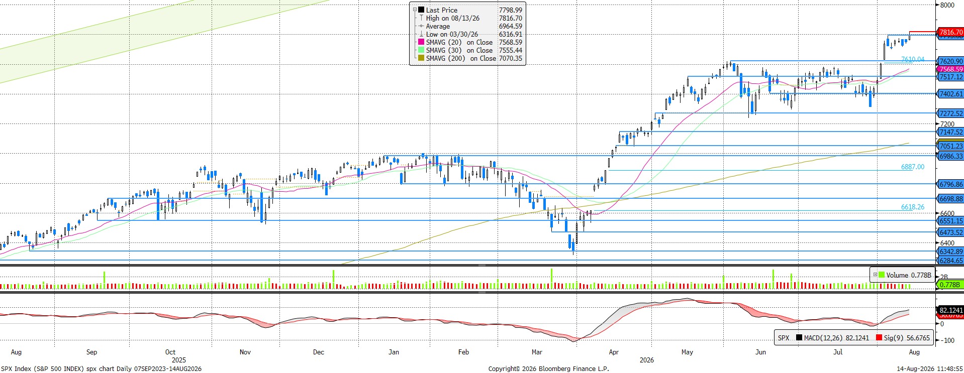Expand the Volume legend box
Image resolution: width=964 pixels, height=373 pixels.
pyautogui.click(x=875, y=275)
